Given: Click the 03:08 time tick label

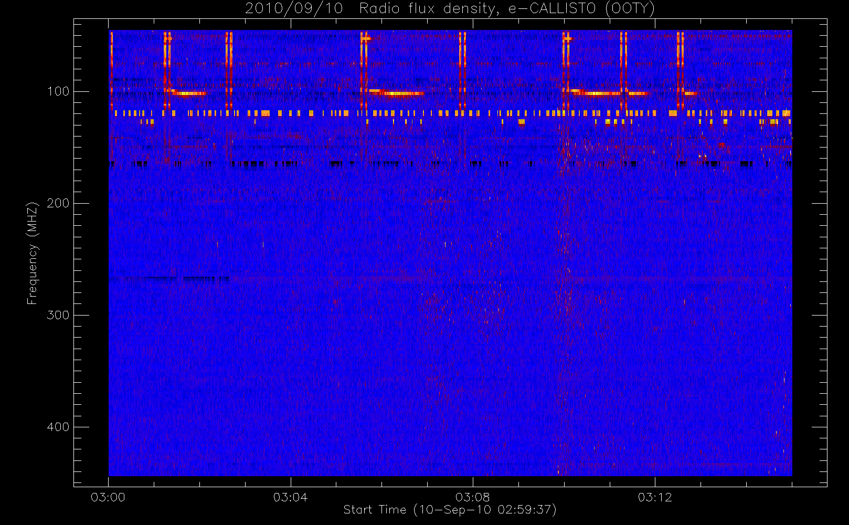Looking at the screenshot, I should pyautogui.click(x=473, y=497).
